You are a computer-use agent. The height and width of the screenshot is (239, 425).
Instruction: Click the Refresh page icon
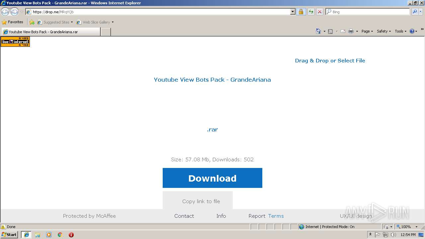click(x=311, y=12)
